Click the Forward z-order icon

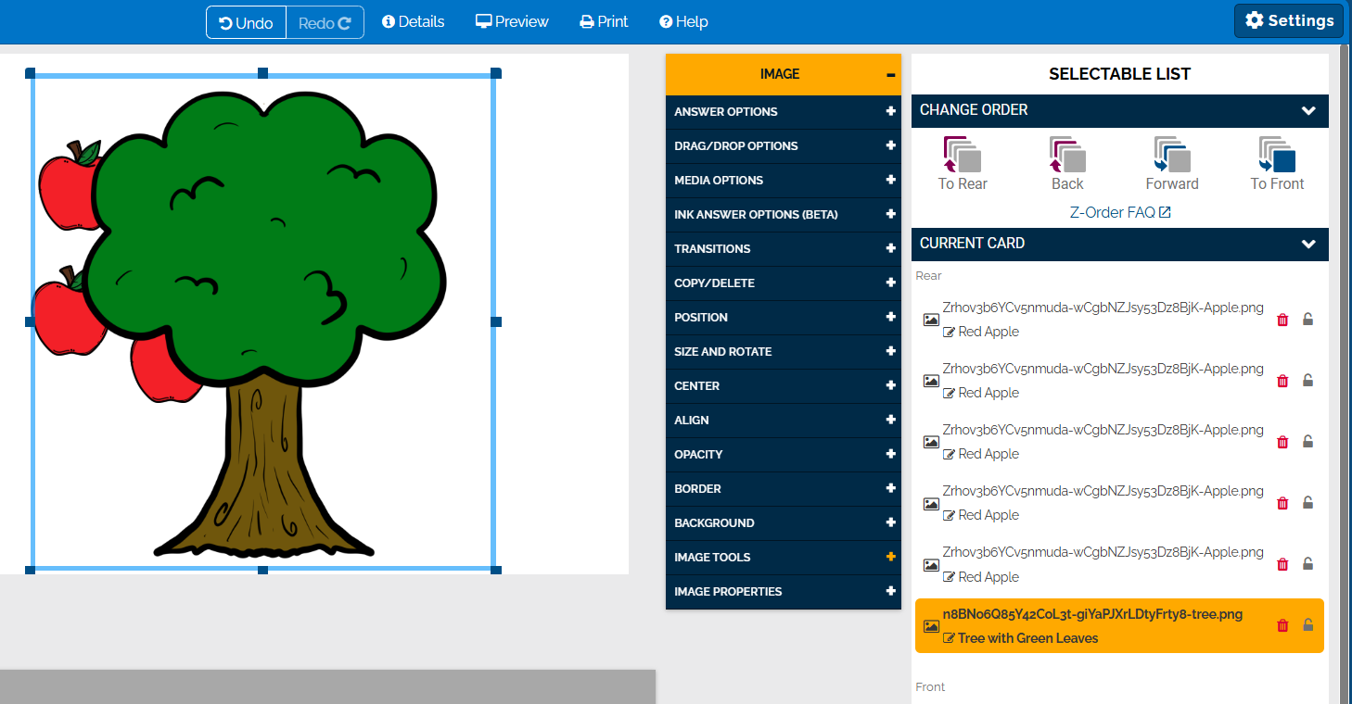[1171, 157]
